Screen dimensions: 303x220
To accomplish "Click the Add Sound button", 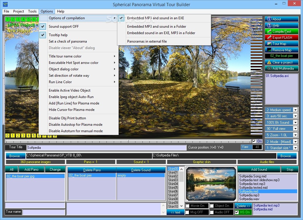I will pos(259,170).
